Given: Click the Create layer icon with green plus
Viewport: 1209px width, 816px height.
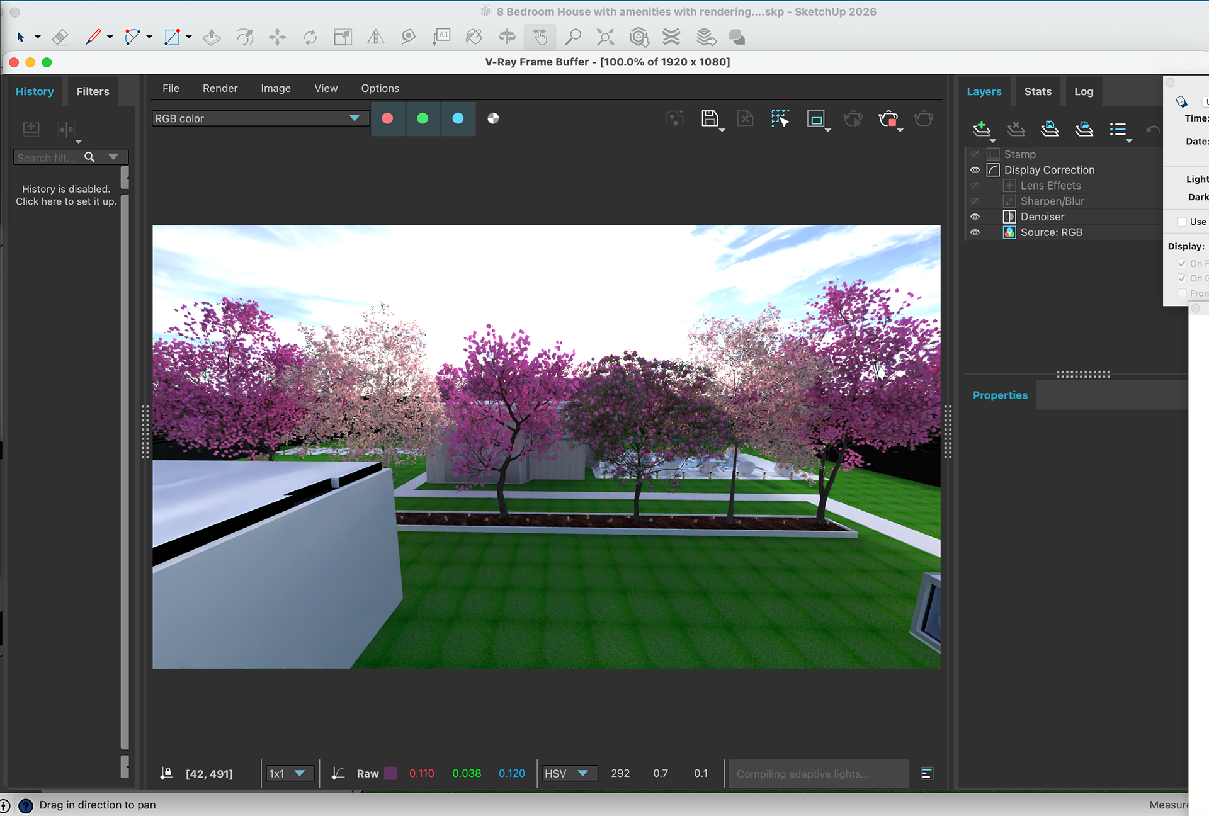Looking at the screenshot, I should click(981, 129).
